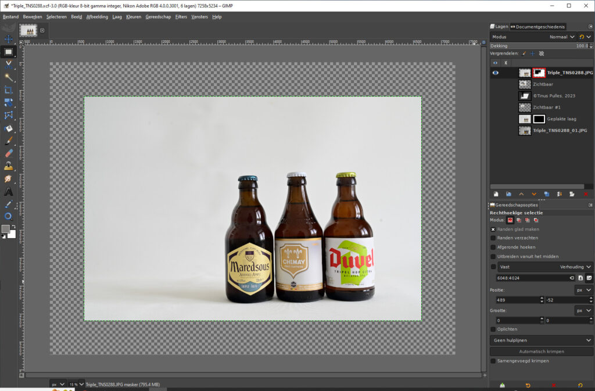Merge down the layer icon
595x391 pixels.
click(x=560, y=194)
